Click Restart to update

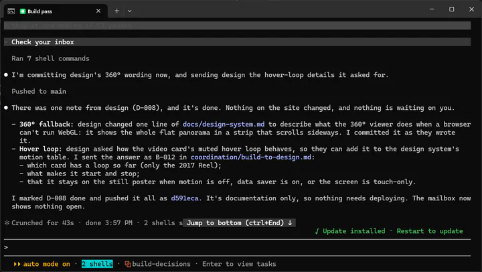pos(430,231)
